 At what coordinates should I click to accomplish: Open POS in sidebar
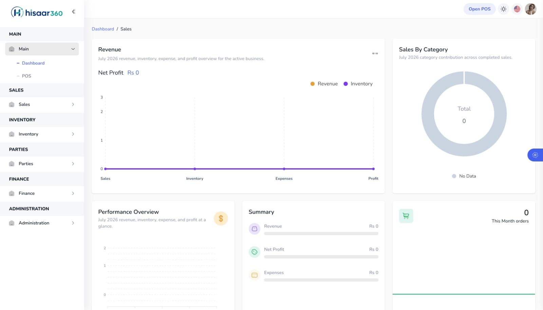click(x=26, y=76)
